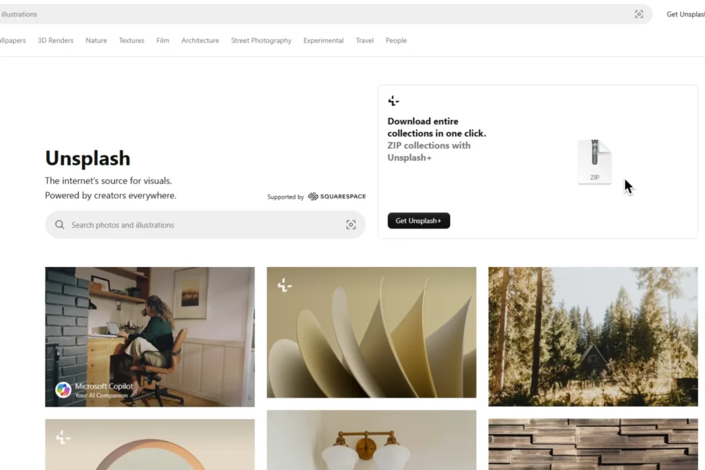The image size is (705, 470).
Task: Click the Get Unsplash+ black button
Action: click(x=419, y=221)
